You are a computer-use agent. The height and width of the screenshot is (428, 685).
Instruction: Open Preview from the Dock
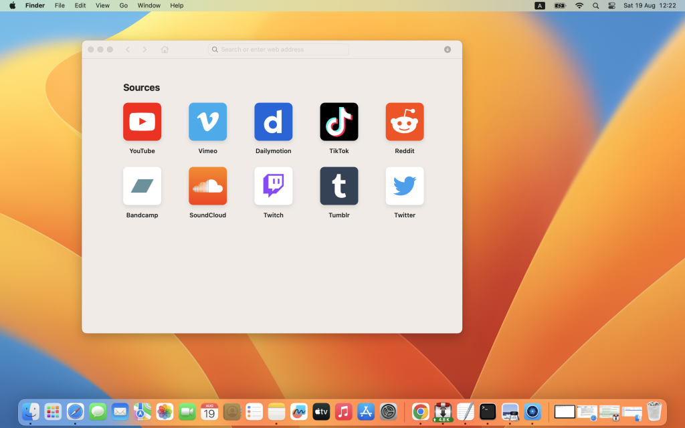point(510,411)
